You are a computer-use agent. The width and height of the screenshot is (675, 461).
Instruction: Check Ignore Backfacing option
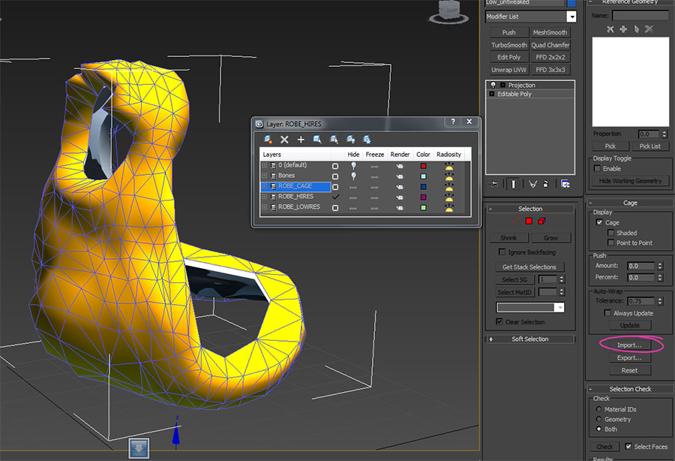pyautogui.click(x=502, y=252)
